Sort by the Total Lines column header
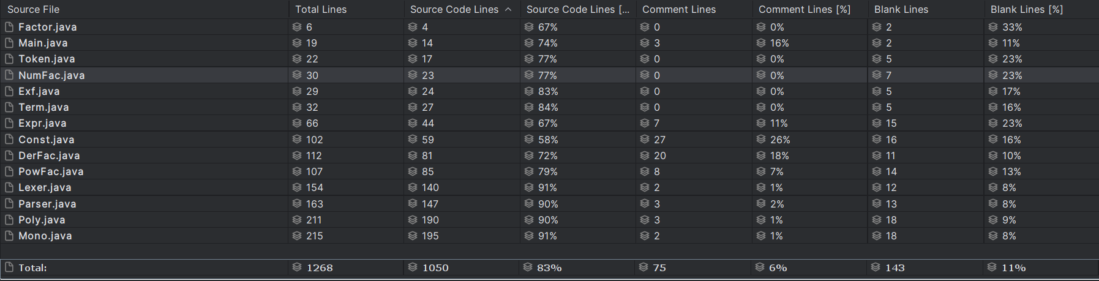Viewport: 1099px width, 281px height. [x=321, y=9]
